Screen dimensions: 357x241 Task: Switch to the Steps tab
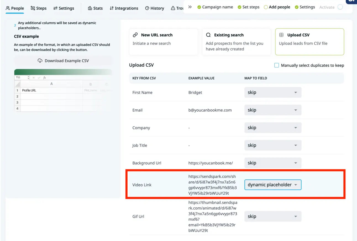point(39,8)
